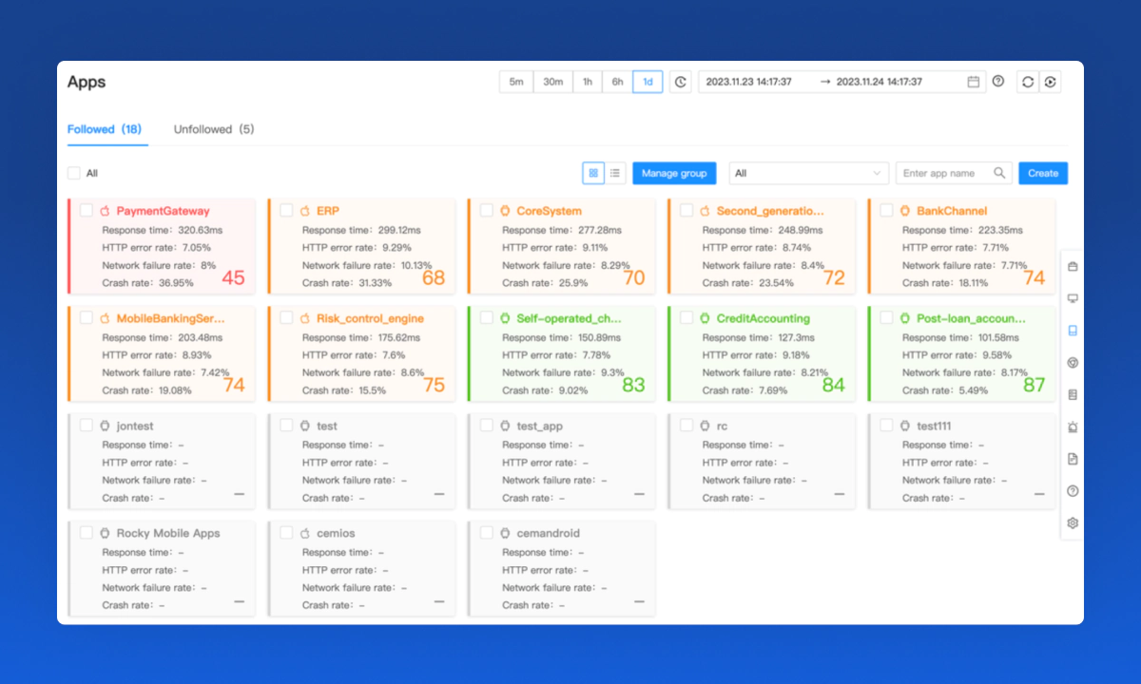Select the 5m time range
Viewport: 1141px width, 684px height.
pos(516,82)
